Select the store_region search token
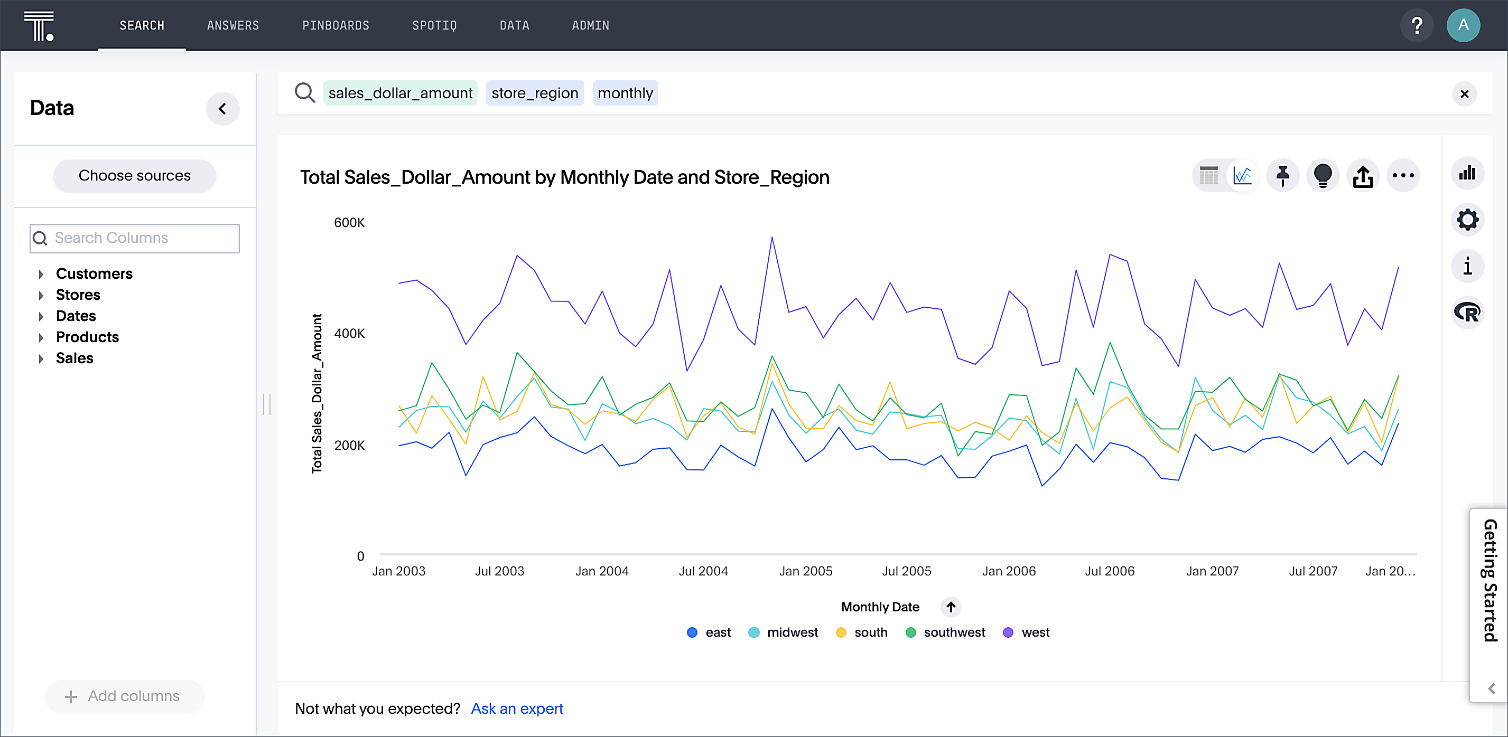 [x=535, y=93]
